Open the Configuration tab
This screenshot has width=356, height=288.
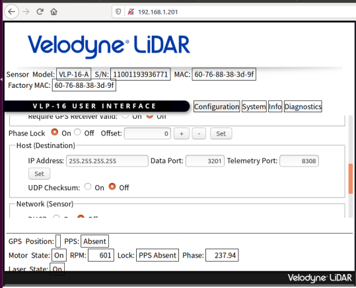pos(217,106)
